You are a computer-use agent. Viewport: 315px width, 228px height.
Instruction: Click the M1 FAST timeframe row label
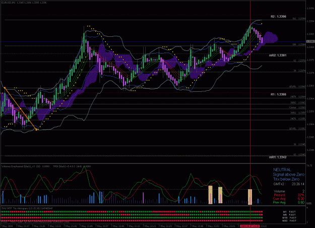coord(289,212)
